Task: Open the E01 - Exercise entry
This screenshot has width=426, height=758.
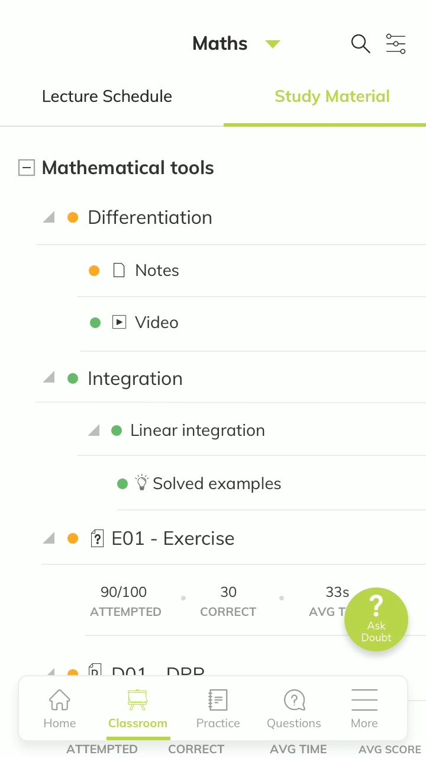Action: 173,538
